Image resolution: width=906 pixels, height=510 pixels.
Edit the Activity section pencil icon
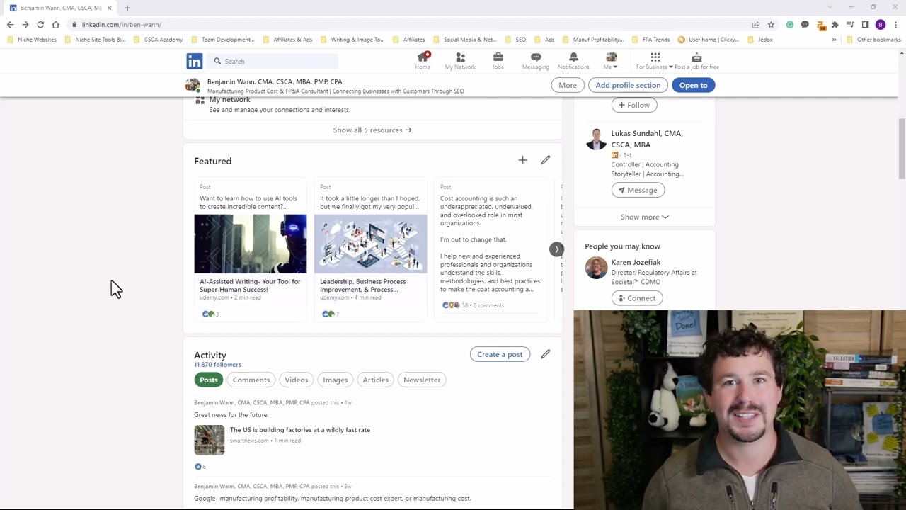click(545, 354)
